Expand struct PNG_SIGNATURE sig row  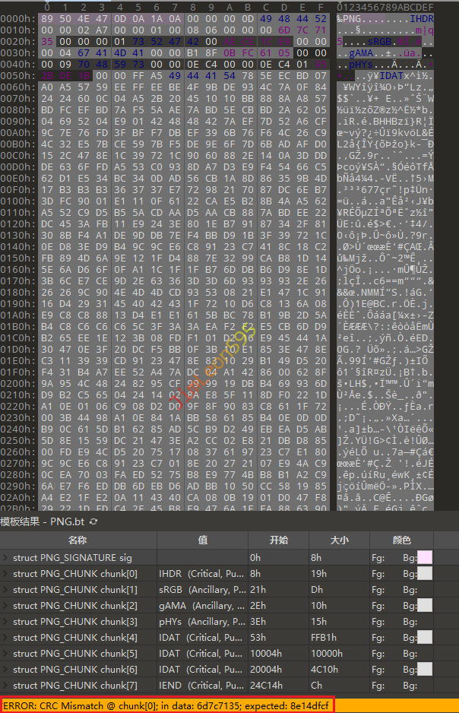coord(6,558)
